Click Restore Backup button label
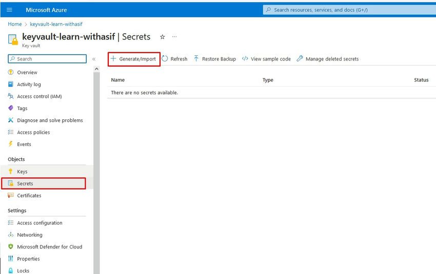The image size is (436, 274). click(x=219, y=59)
